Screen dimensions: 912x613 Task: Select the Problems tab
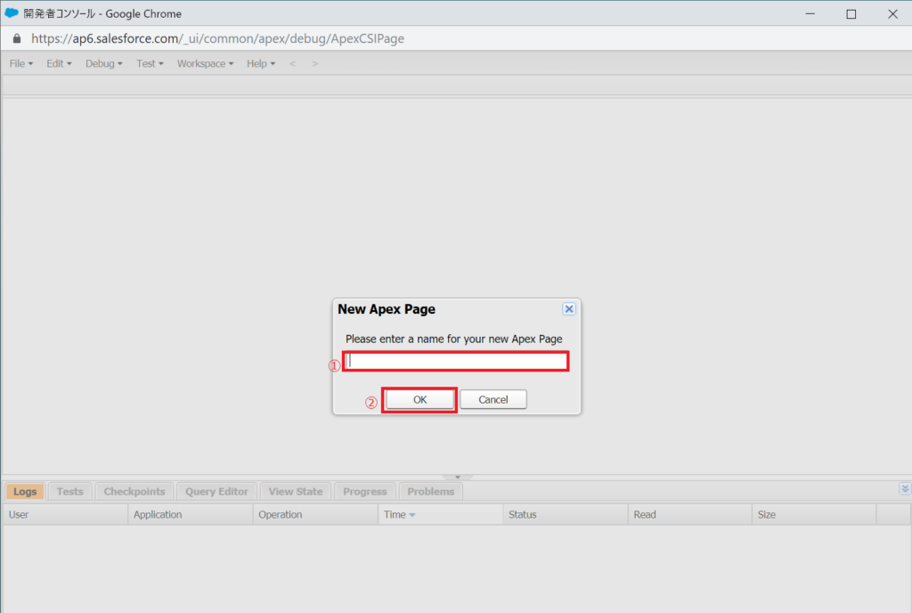coord(430,492)
